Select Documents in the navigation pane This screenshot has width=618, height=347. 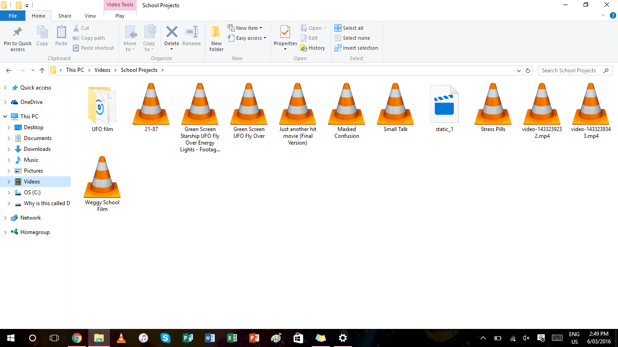coord(38,138)
